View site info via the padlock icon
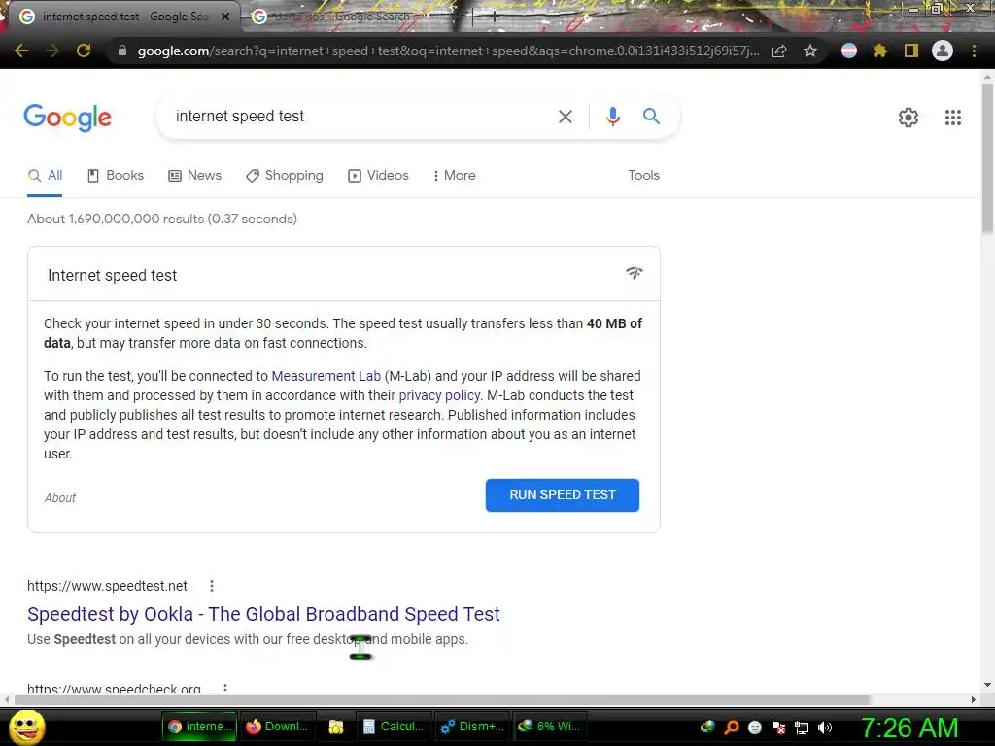This screenshot has width=995, height=746. click(x=122, y=51)
